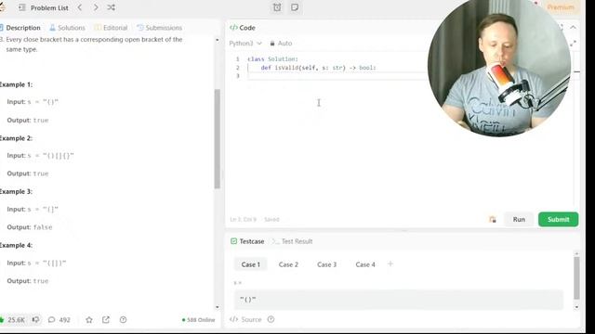Select test Case 1
The image size is (595, 334).
tap(250, 264)
